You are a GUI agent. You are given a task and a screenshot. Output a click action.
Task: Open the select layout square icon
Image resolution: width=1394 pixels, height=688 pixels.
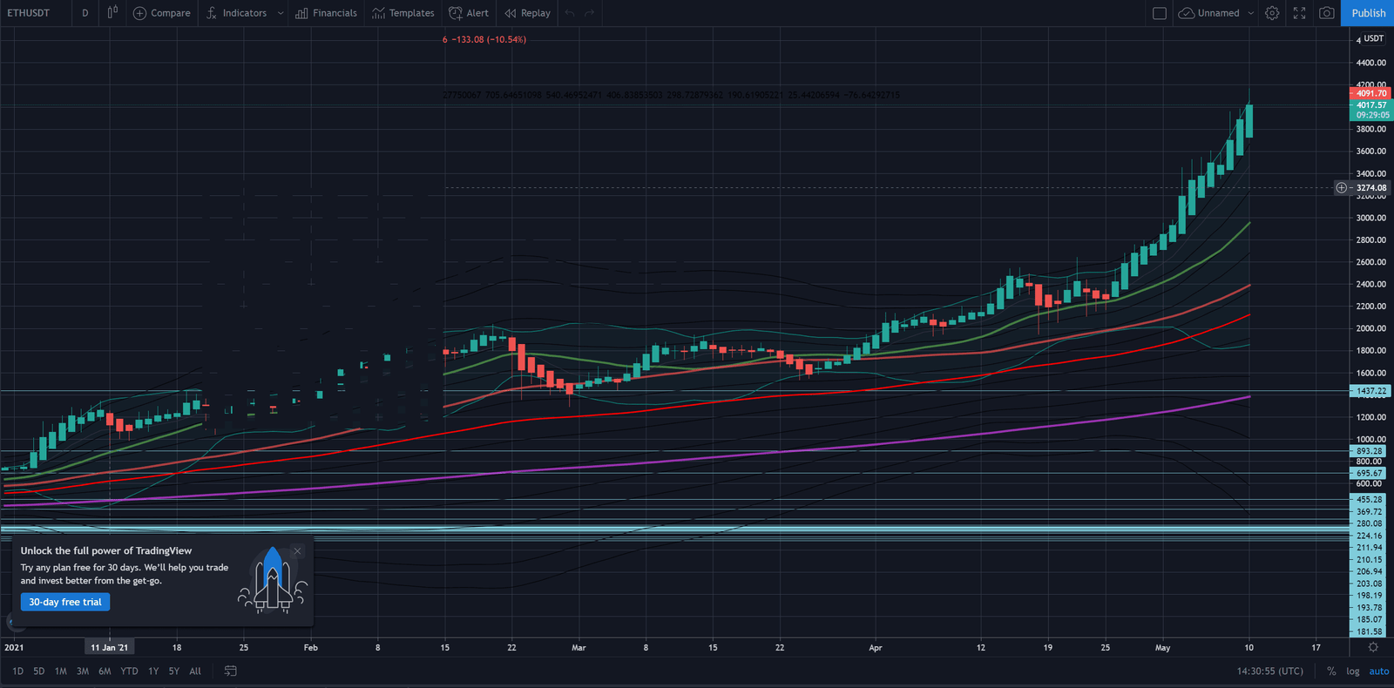click(1159, 13)
